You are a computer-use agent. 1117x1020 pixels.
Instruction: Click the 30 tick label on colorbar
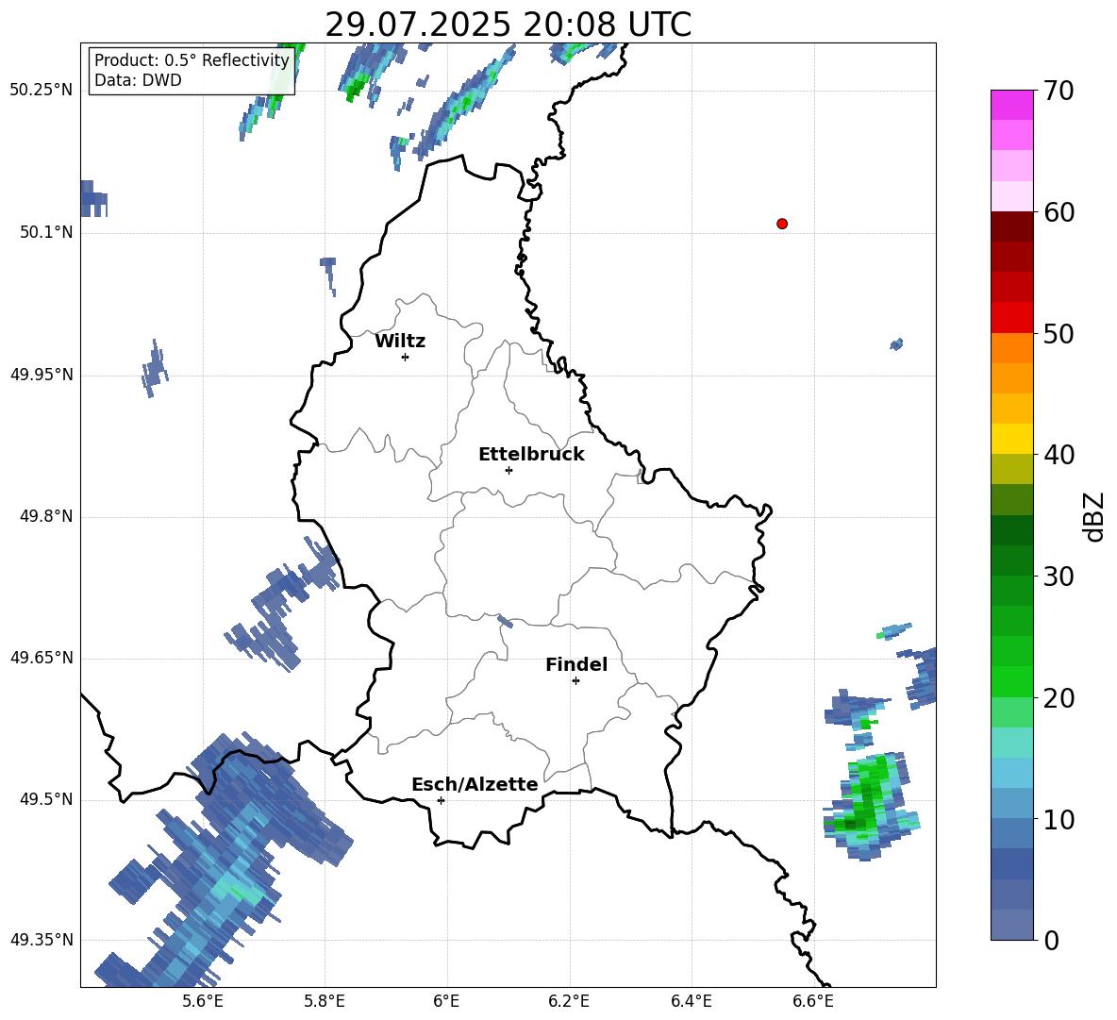tap(1059, 577)
